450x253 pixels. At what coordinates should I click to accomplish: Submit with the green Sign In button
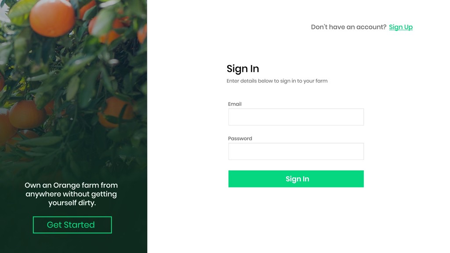(296, 179)
